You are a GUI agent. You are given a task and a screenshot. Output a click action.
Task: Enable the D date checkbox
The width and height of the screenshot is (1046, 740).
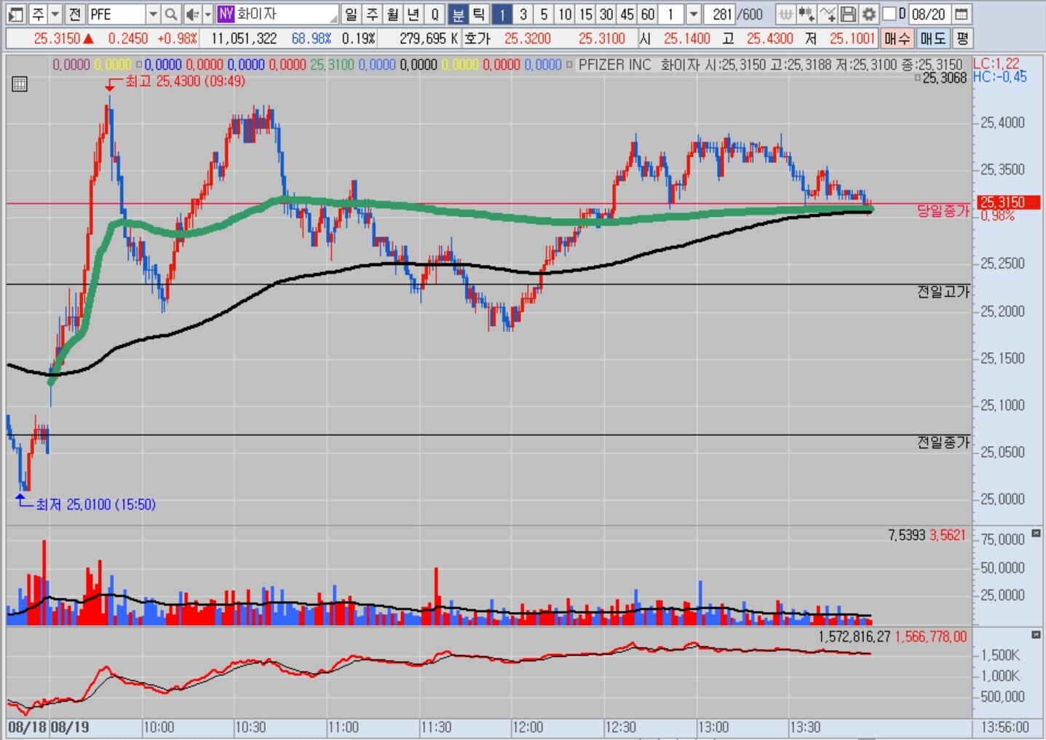click(890, 14)
